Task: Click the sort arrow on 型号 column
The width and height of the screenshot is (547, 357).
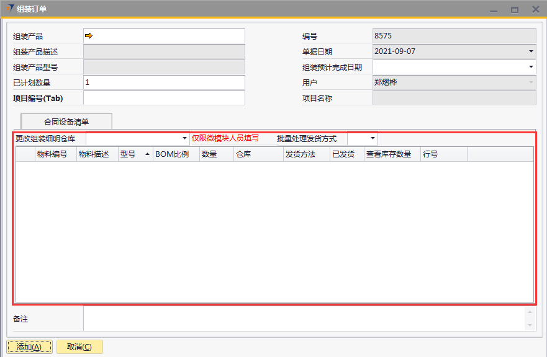Action: (x=147, y=154)
